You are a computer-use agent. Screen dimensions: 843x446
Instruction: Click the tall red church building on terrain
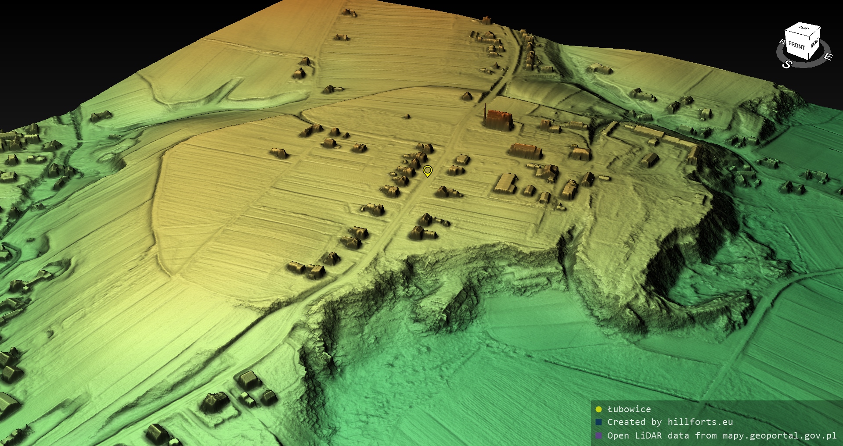(x=500, y=120)
